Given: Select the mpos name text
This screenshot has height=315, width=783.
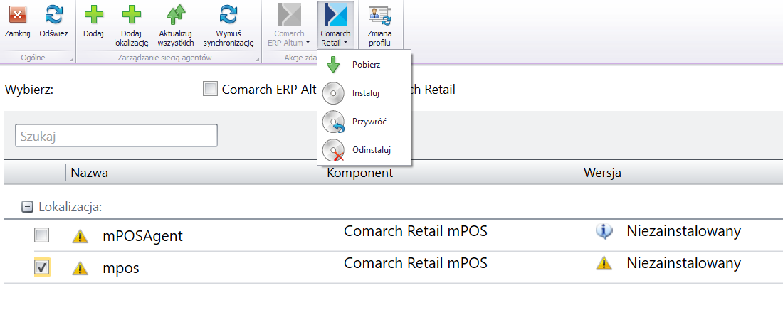Looking at the screenshot, I should tap(121, 269).
